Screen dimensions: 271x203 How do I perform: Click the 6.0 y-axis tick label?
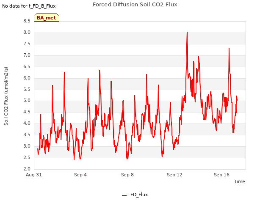coord(27,78)
